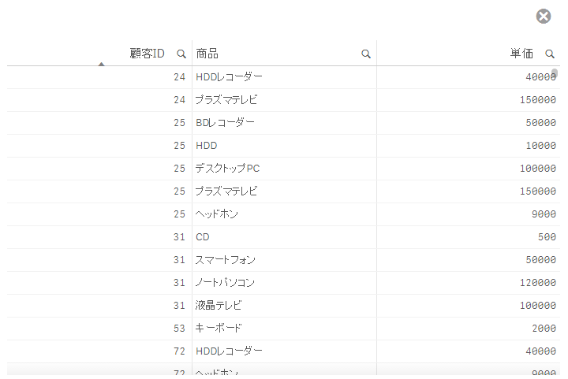The image size is (568, 379).
Task: Open search for 単価 column
Action: pos(550,54)
